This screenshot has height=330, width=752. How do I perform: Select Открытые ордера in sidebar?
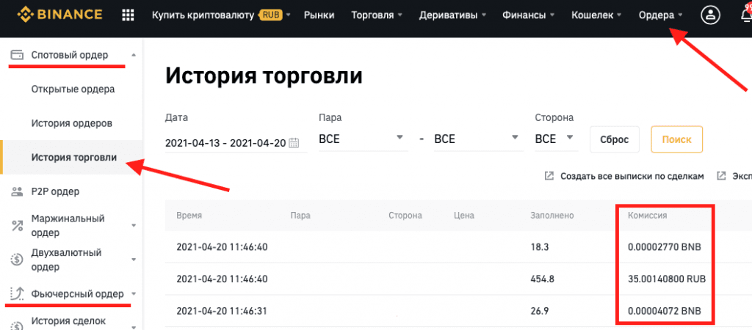click(x=73, y=89)
